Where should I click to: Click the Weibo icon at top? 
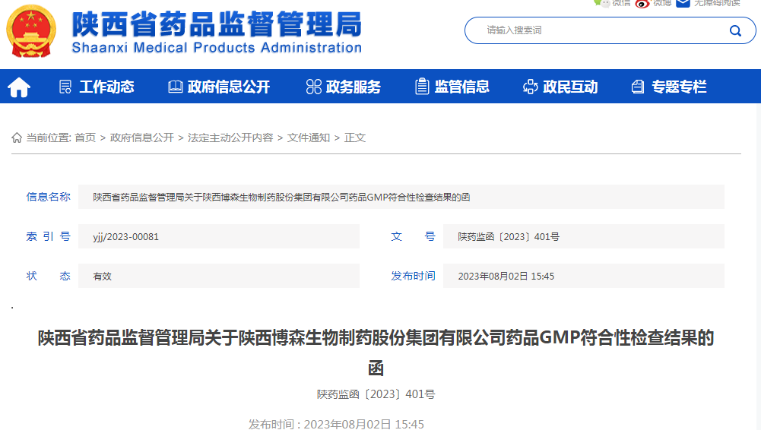point(642,3)
